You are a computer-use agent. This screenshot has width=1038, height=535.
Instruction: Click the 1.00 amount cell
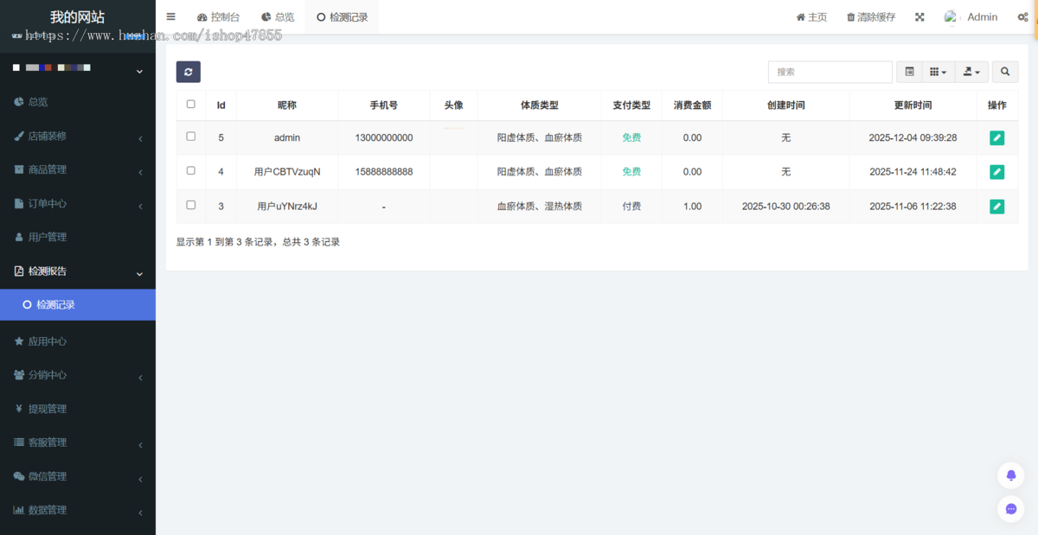[x=692, y=207]
